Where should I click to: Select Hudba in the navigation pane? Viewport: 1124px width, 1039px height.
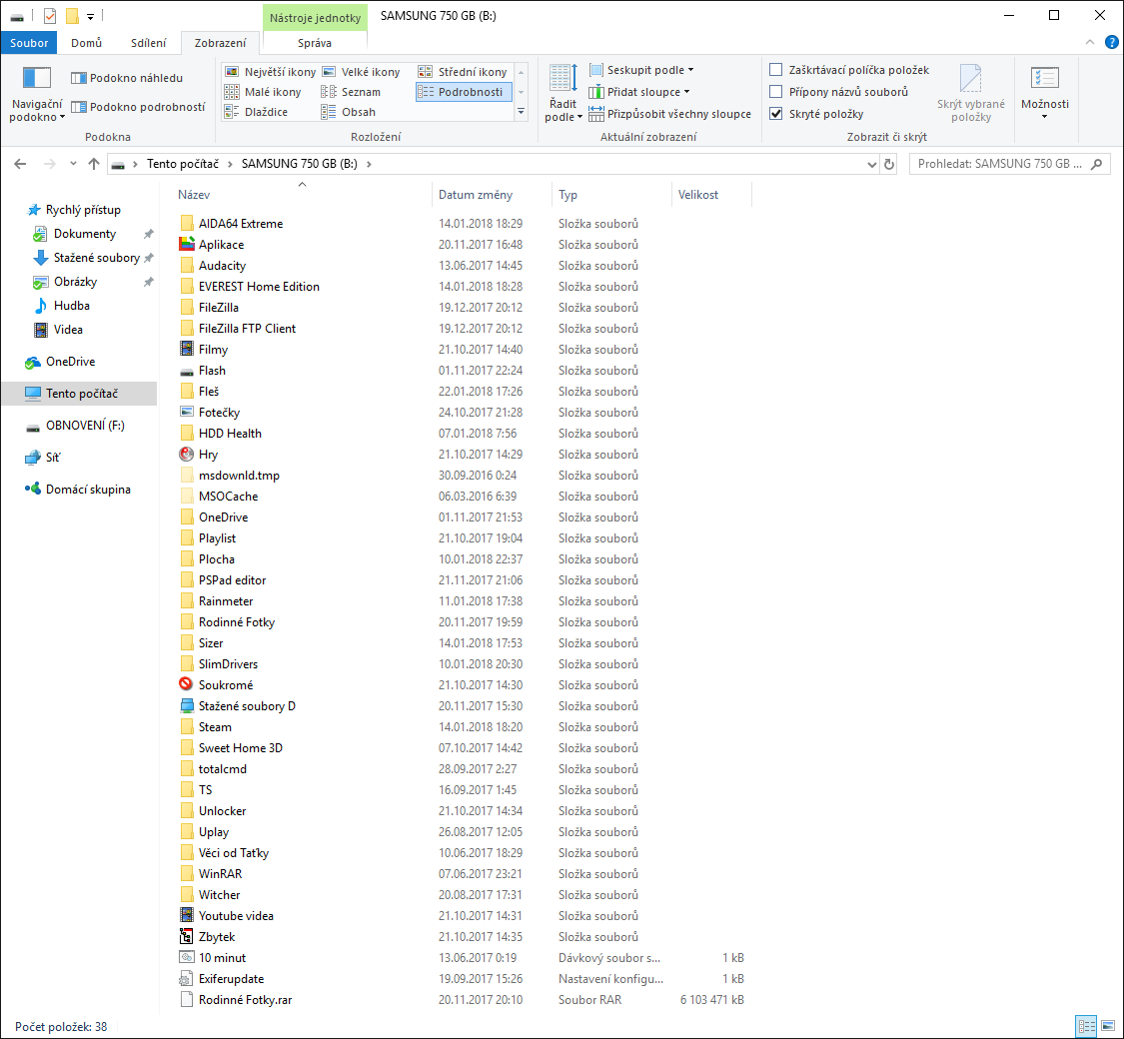point(72,306)
